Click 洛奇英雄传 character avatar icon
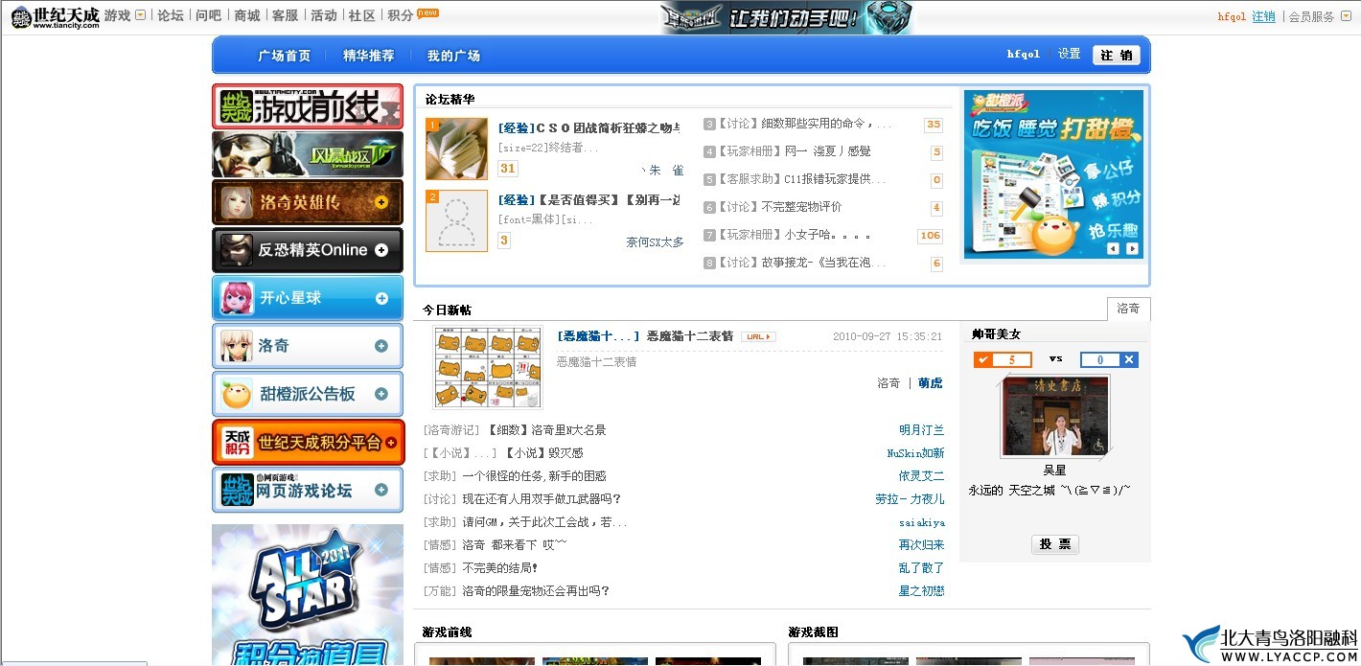This screenshot has height=666, width=1361. pos(237,202)
